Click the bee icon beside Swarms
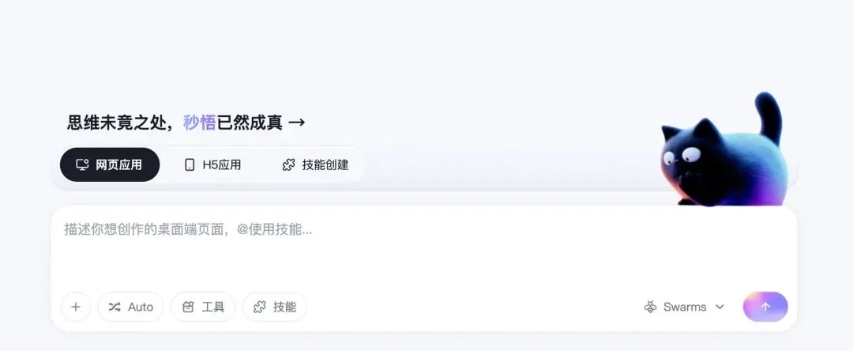853x351 pixels. (650, 307)
